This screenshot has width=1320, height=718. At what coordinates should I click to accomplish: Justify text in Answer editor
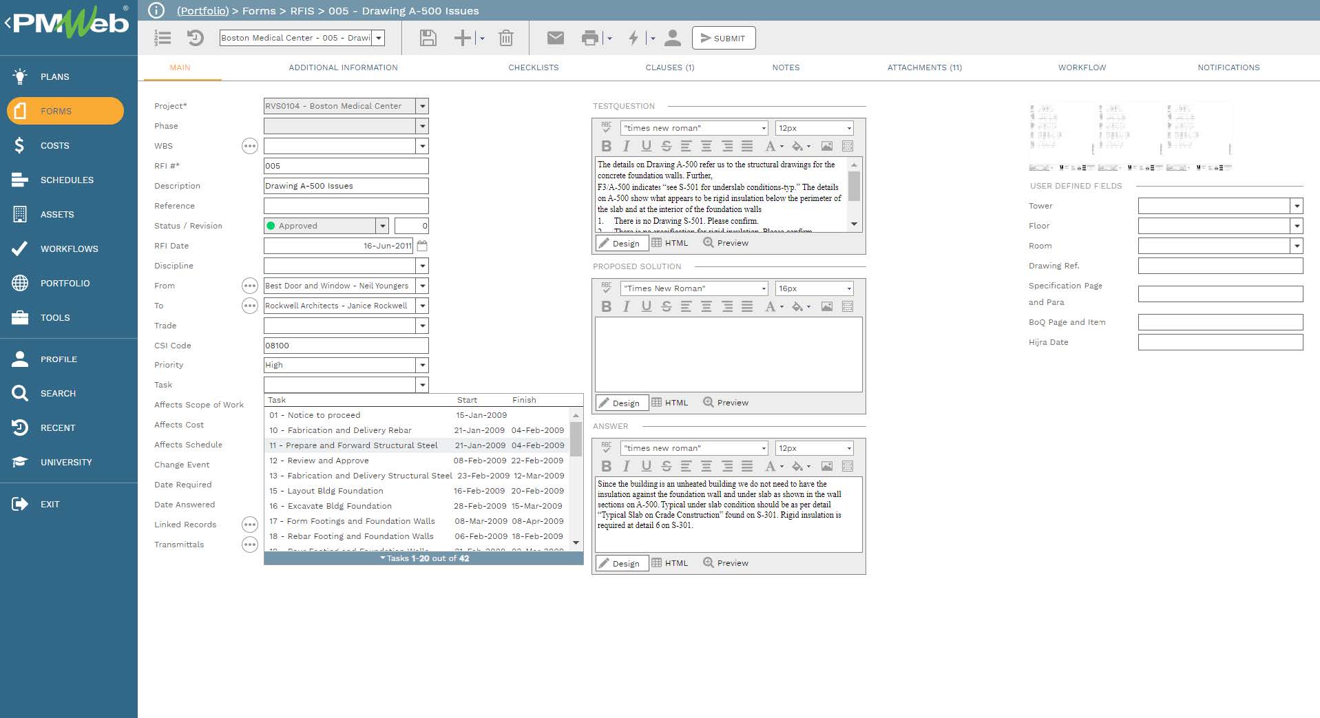(747, 466)
